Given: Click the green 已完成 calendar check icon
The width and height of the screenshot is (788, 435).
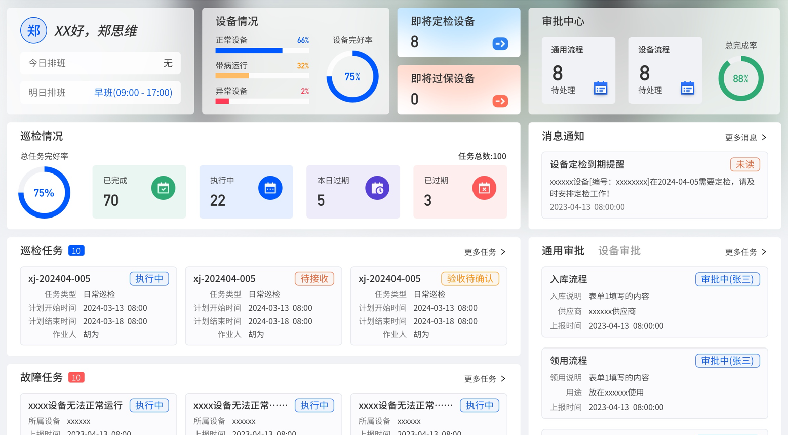Looking at the screenshot, I should coord(163,188).
